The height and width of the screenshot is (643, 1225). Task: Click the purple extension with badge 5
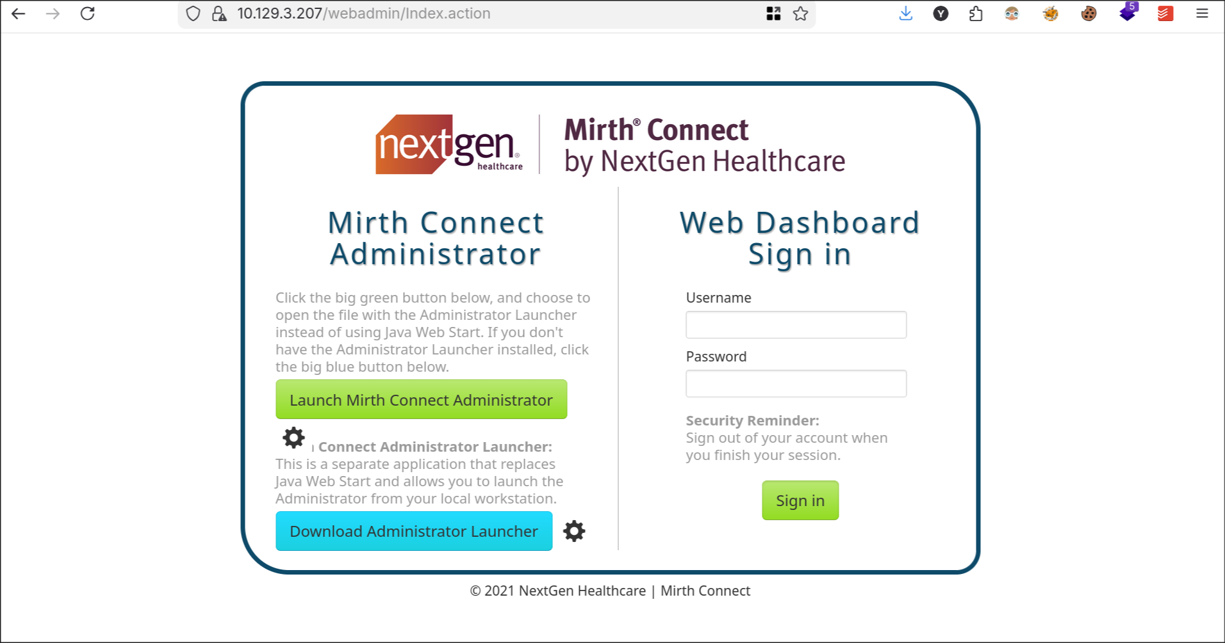(x=1128, y=12)
